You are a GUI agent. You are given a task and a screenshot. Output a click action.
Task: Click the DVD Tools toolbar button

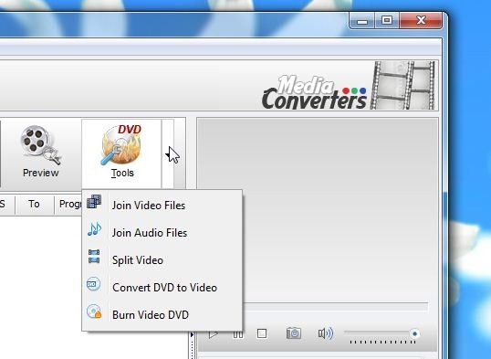121,153
